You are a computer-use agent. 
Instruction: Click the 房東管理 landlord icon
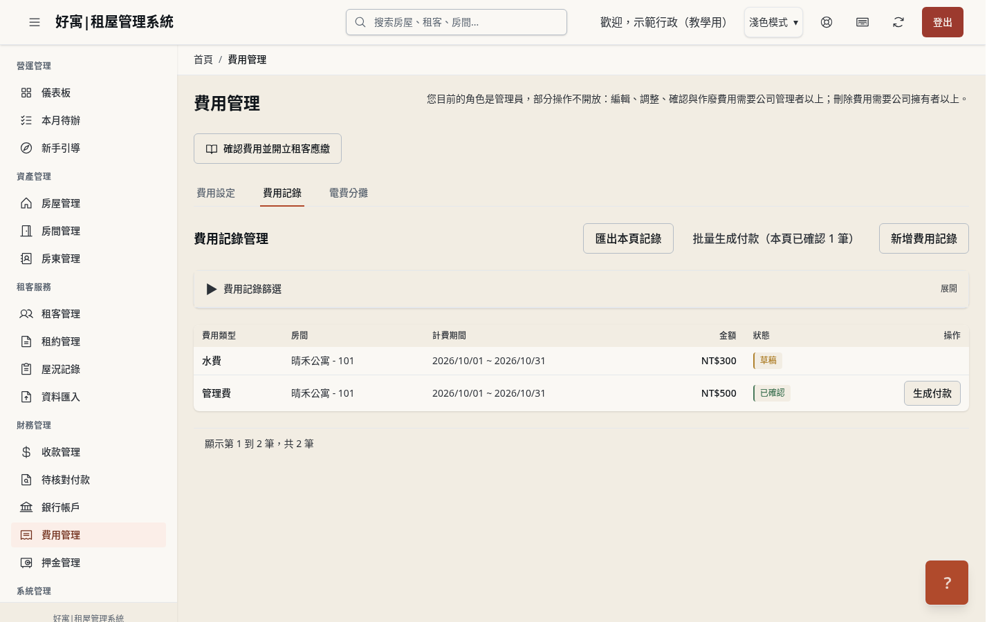click(x=26, y=258)
